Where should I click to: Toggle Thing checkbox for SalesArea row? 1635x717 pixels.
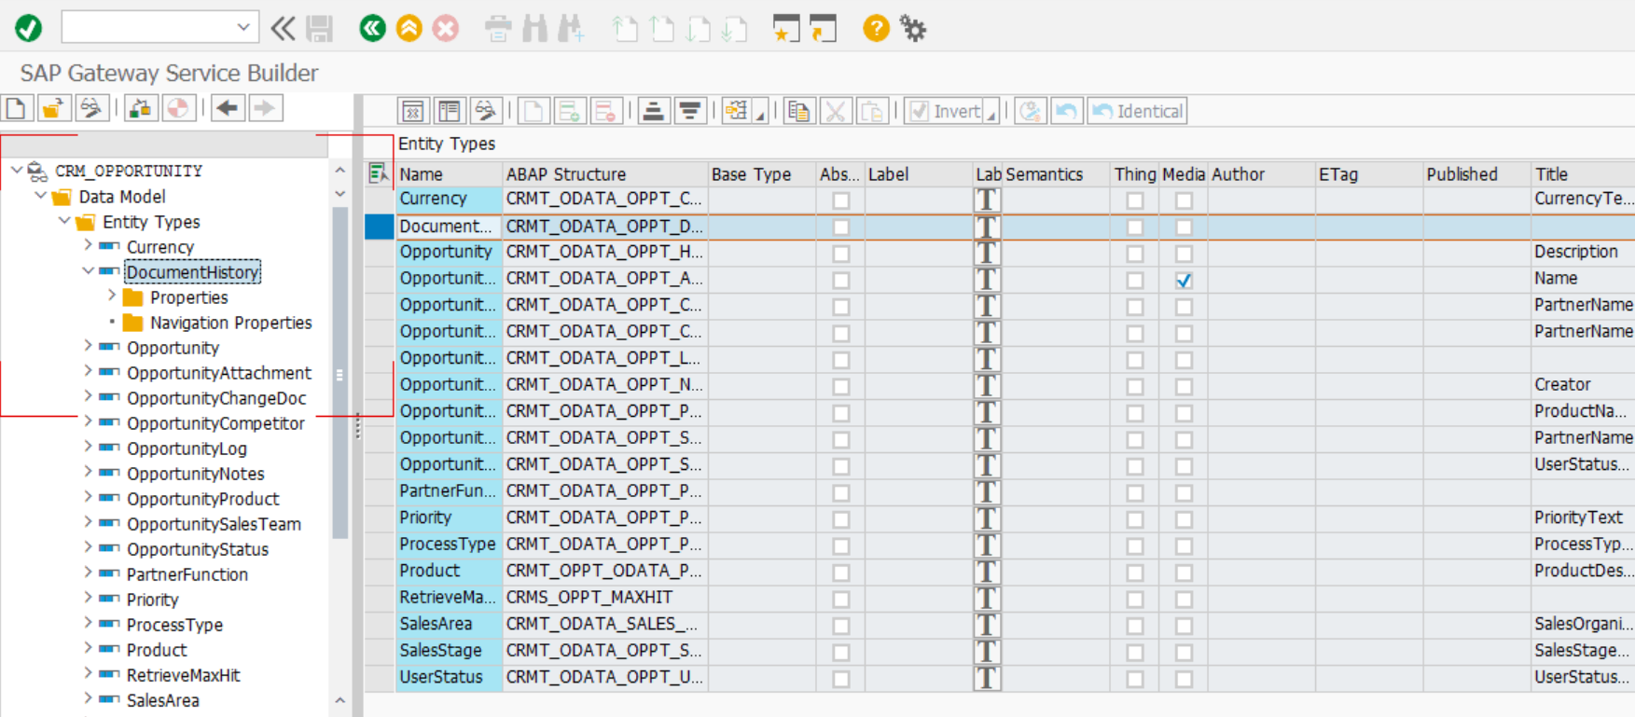pyautogui.click(x=1134, y=626)
